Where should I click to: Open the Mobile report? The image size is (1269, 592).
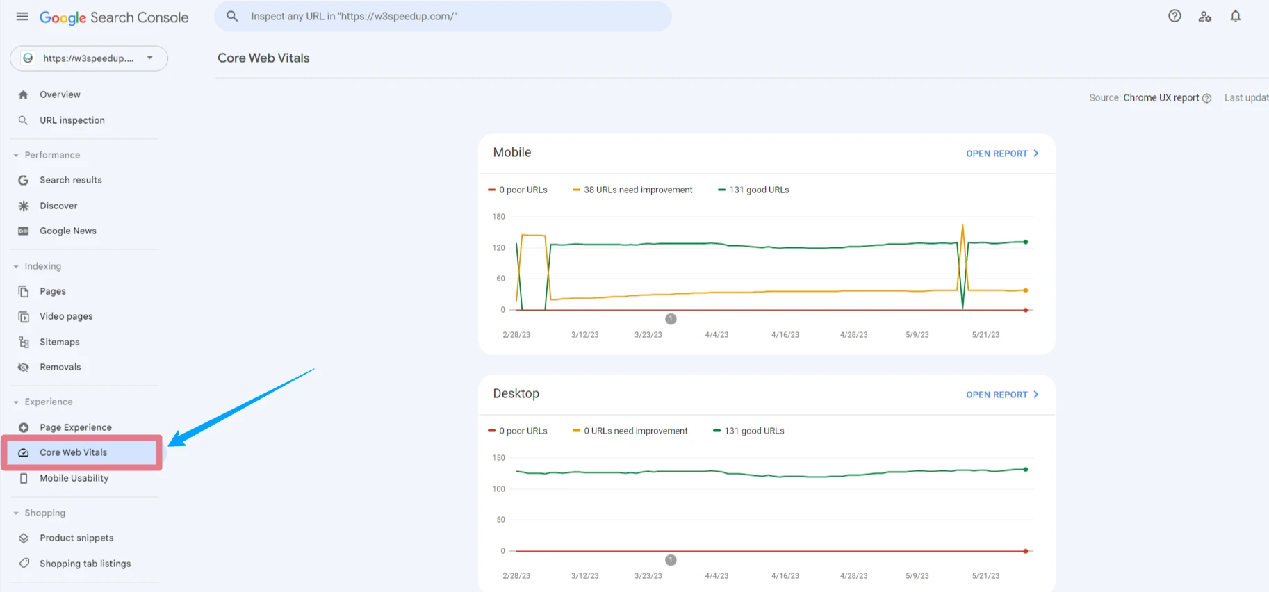coord(1001,154)
